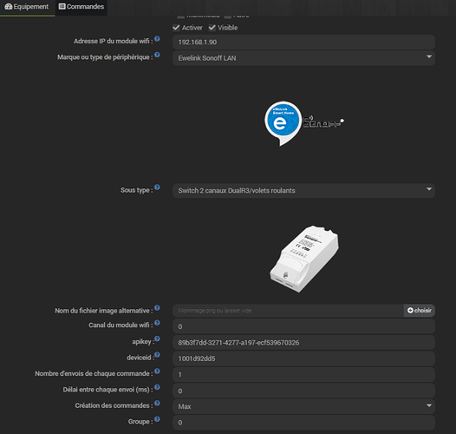Click help icon beside Délai entre chaque envoi

tap(157, 387)
